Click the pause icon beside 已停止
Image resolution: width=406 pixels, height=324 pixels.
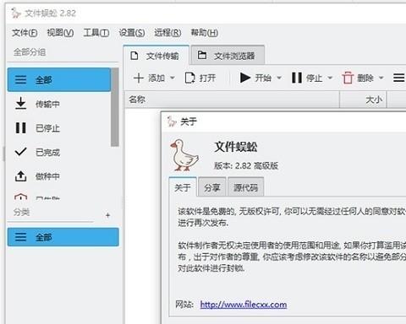click(x=20, y=127)
